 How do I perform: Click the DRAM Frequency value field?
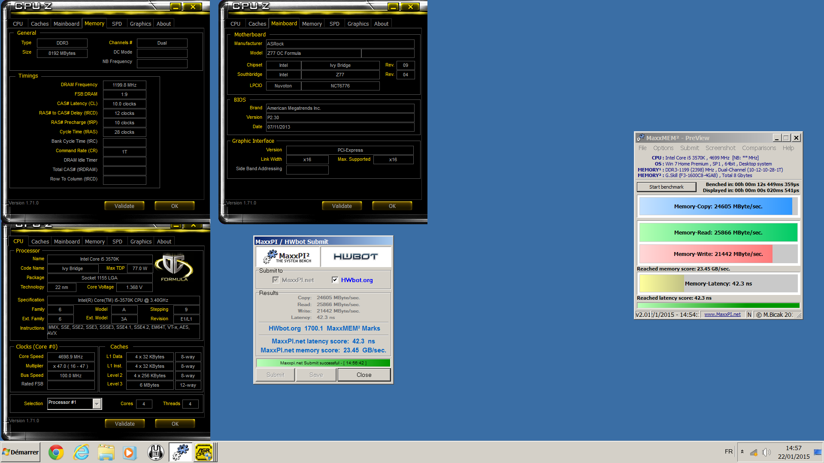124,85
